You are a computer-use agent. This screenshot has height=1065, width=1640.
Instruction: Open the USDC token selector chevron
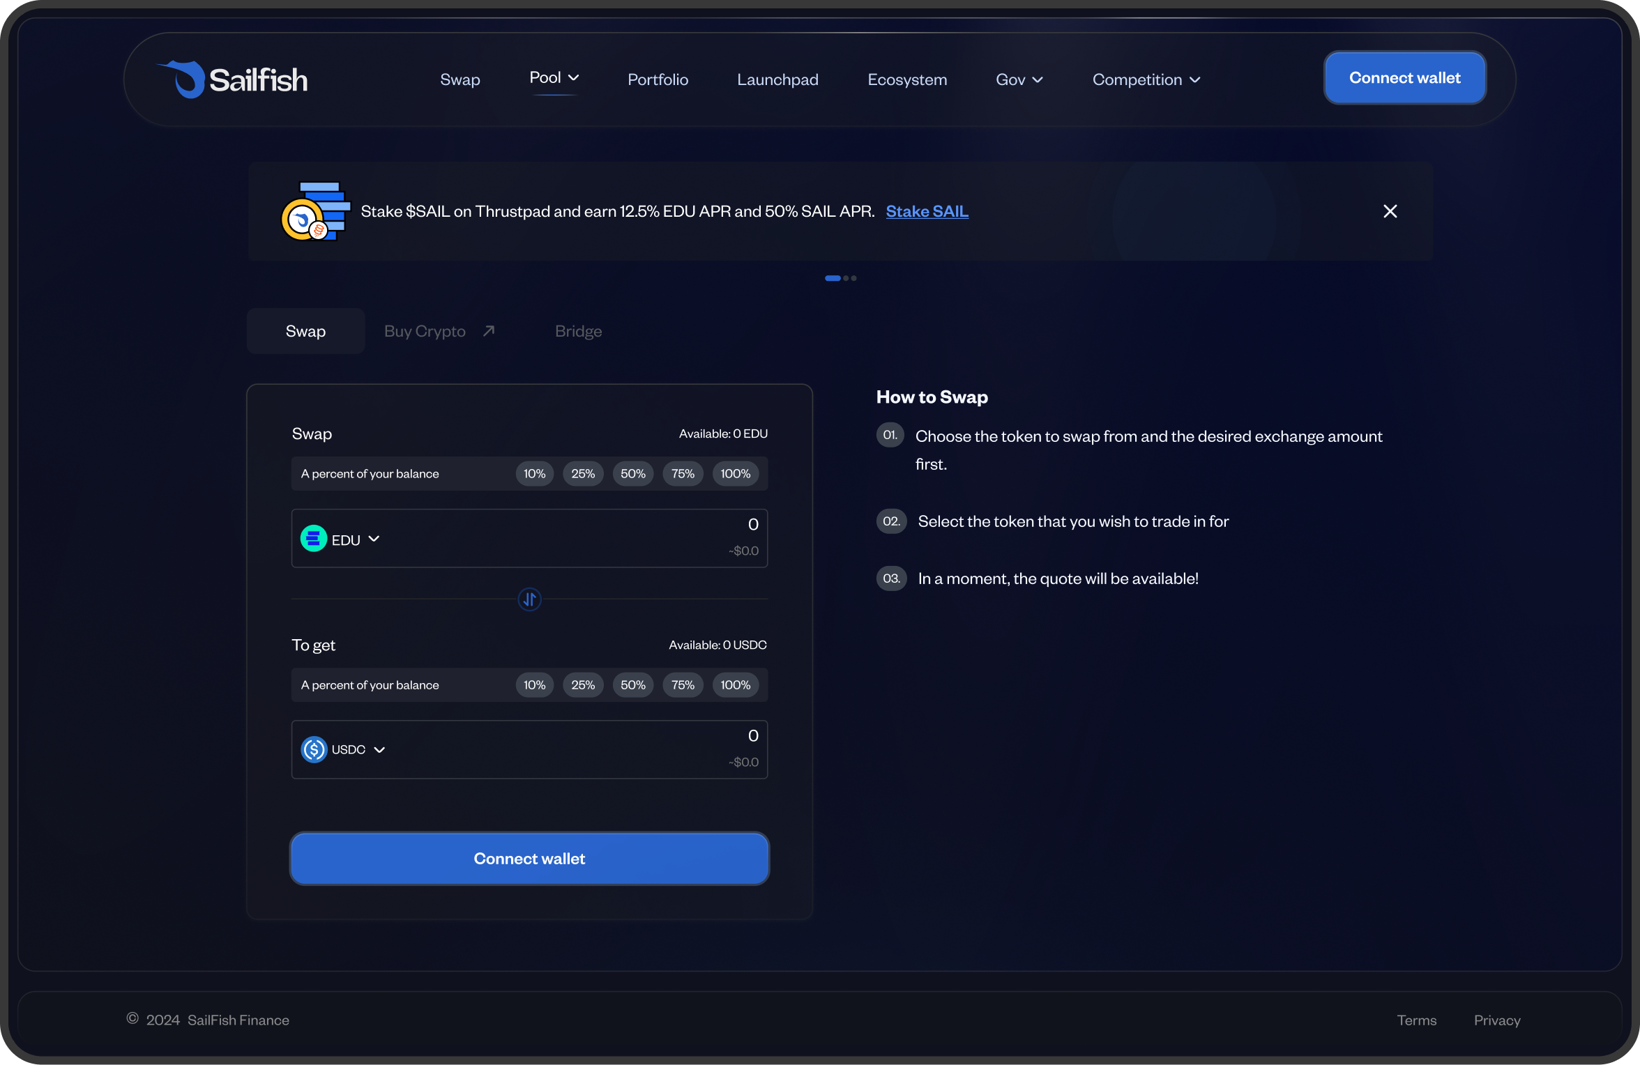coord(379,750)
